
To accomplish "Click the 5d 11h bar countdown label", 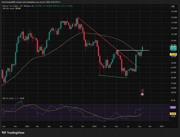I will [x=173, y=49].
